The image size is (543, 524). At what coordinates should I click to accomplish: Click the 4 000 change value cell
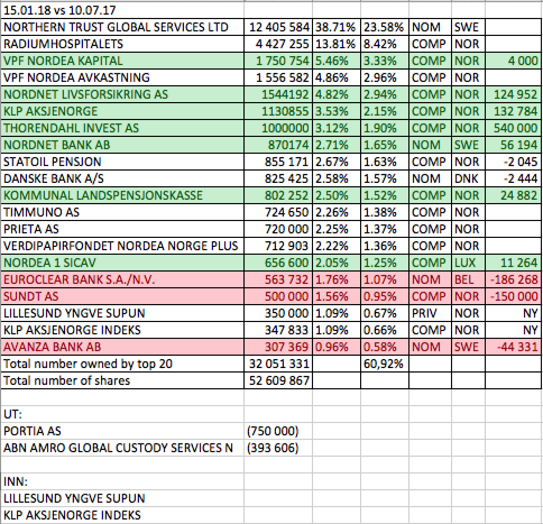point(513,61)
